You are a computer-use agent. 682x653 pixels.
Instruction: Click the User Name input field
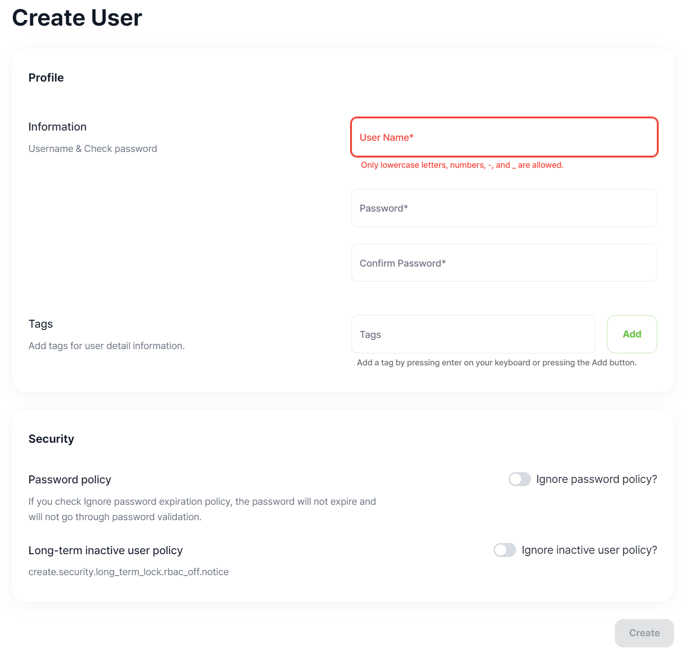click(504, 137)
